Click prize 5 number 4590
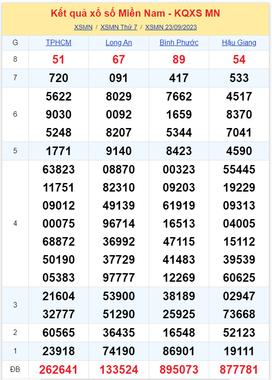This screenshot has width=272, height=380. click(x=239, y=151)
